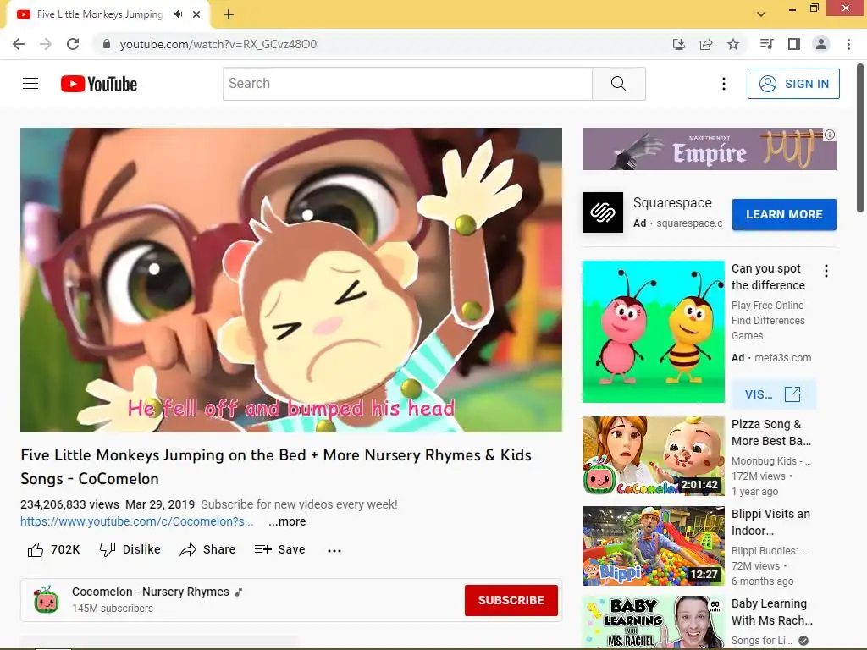This screenshot has height=650, width=867.
Task: Open a new tab with plus button
Action: pos(229,14)
